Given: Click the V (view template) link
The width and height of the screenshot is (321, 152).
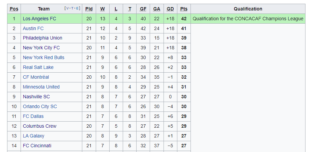Looking at the screenshot, I should click(68, 8).
